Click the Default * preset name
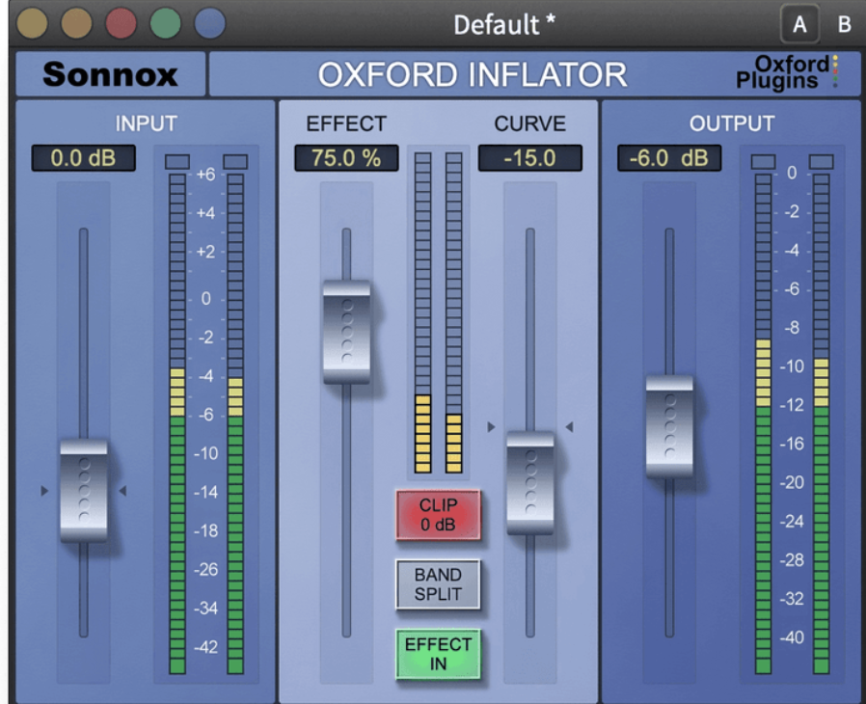 click(x=504, y=25)
